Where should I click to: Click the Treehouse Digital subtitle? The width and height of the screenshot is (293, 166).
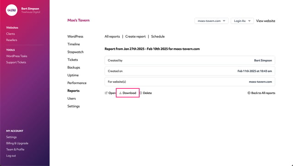click(31, 12)
